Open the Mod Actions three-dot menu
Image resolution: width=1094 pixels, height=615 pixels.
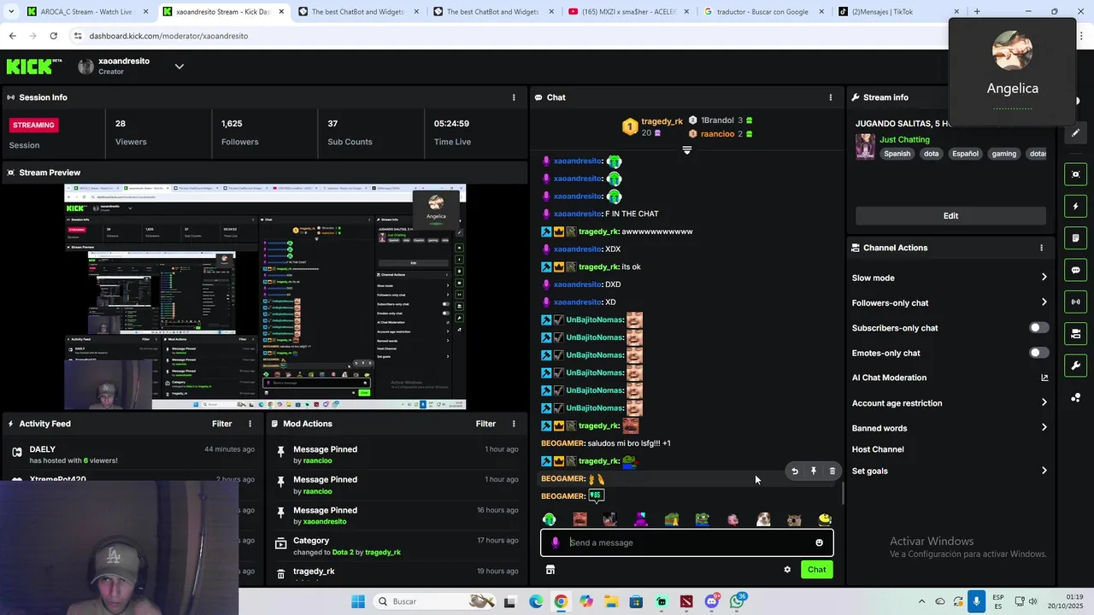coord(514,424)
